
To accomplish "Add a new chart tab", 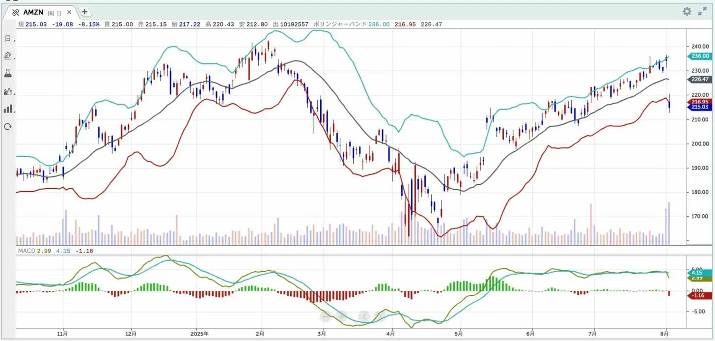I will (84, 12).
